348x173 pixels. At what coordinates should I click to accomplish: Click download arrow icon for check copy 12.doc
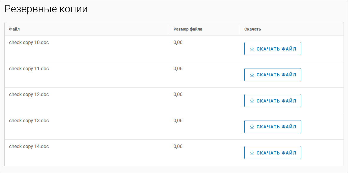[252, 101]
